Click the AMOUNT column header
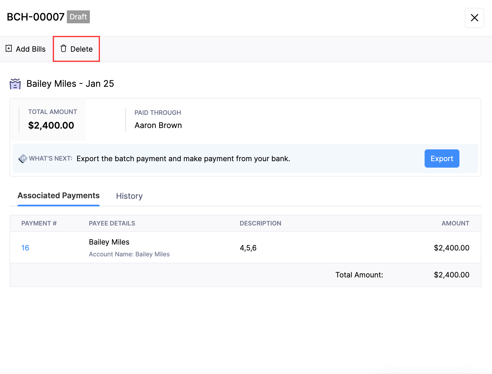The width and height of the screenshot is (492, 374). click(x=455, y=224)
